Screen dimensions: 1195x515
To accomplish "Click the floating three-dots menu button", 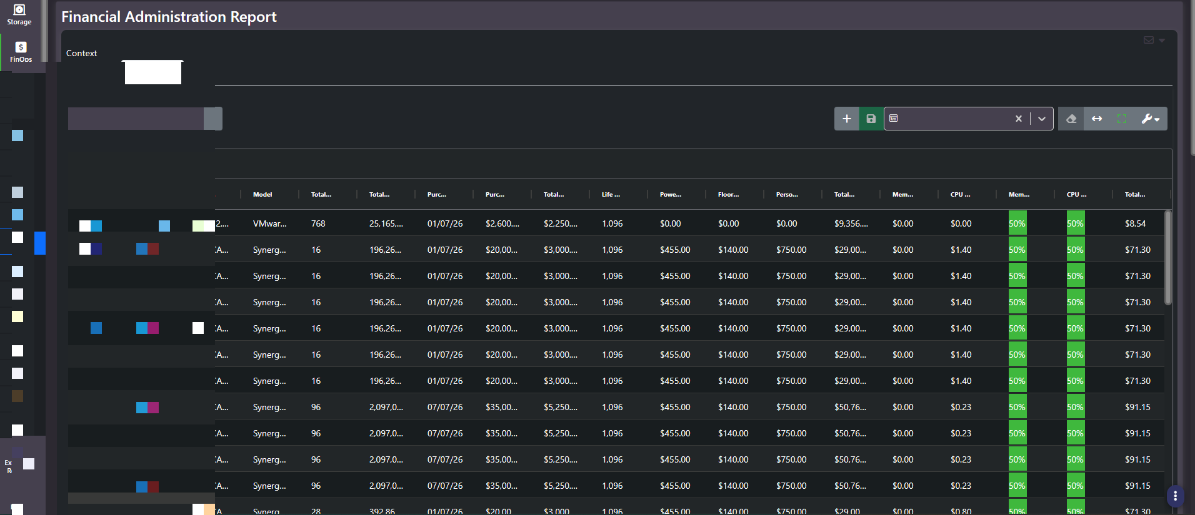I will click(1175, 496).
